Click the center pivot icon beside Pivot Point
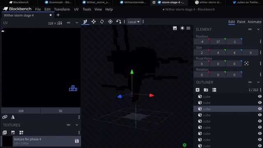Image resolution: width=263 pixels, height=148 pixels. 247,64
